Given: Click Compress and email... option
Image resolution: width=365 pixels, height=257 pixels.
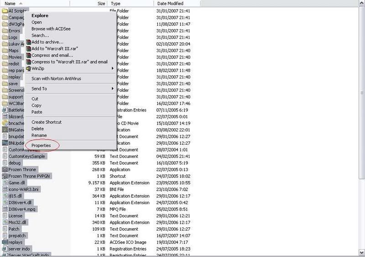Looking at the screenshot, I should (x=52, y=55).
